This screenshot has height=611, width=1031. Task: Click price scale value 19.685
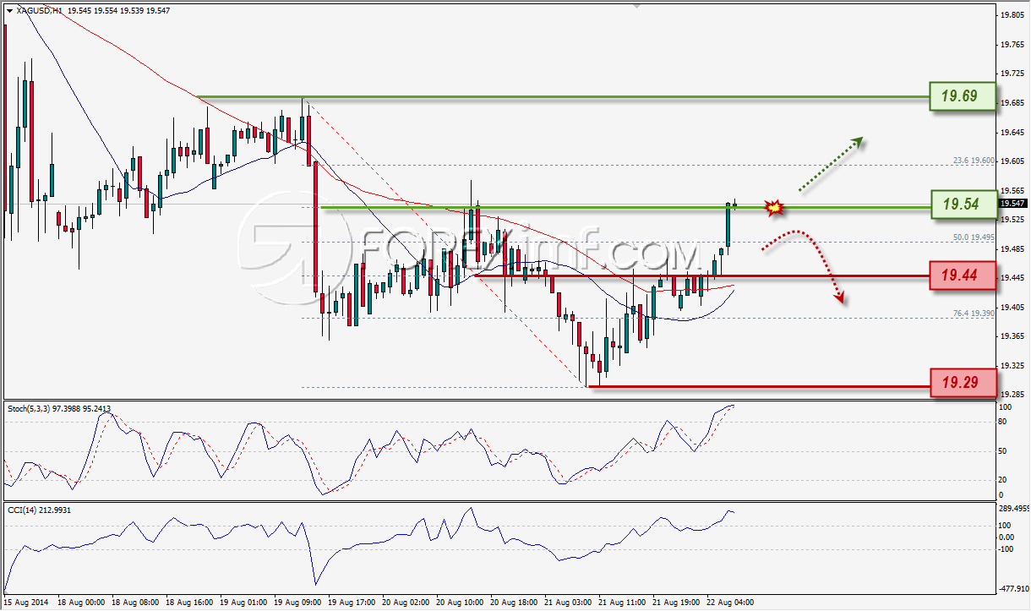click(x=1011, y=103)
